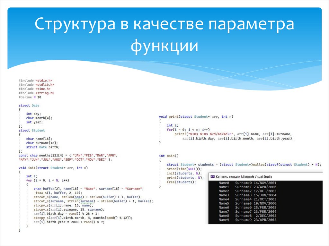Click the 'strcat_s(name, strlen(name)' line
Screen dimensions: 329x246
click(x=88, y=197)
